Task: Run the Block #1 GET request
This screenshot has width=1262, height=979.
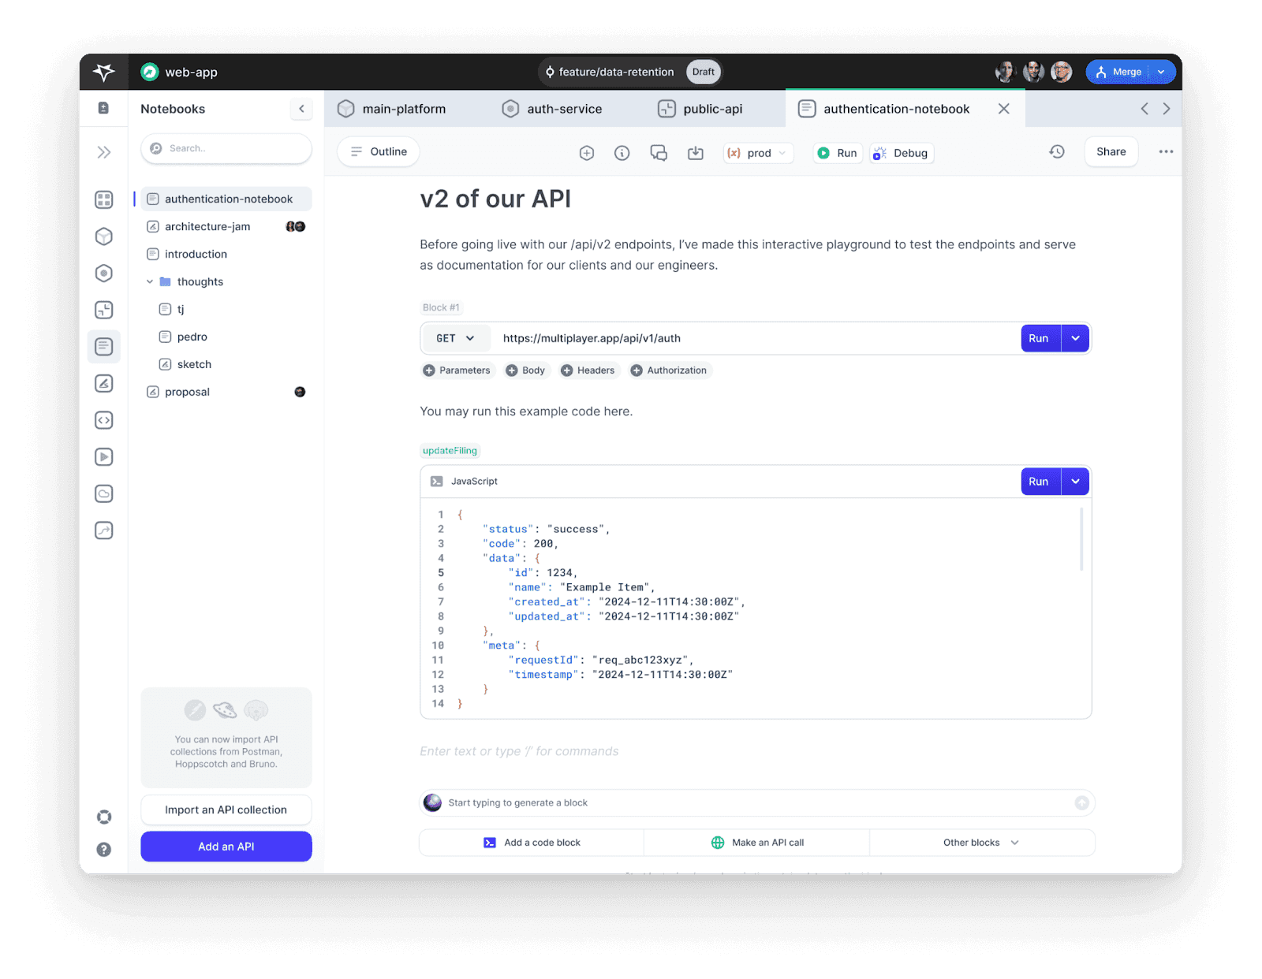Action: (1040, 338)
